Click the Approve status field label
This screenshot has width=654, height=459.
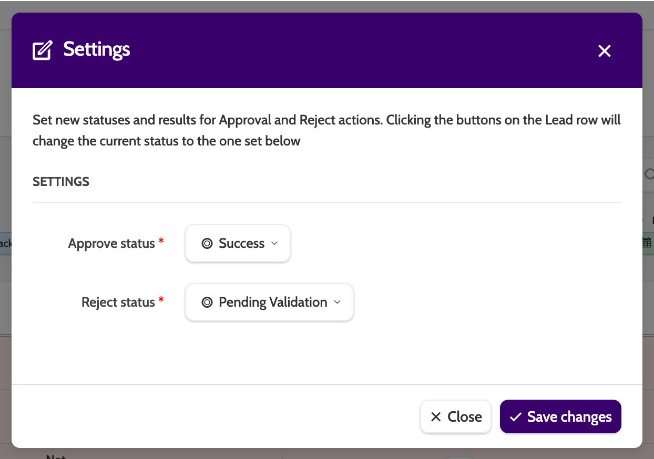point(111,244)
